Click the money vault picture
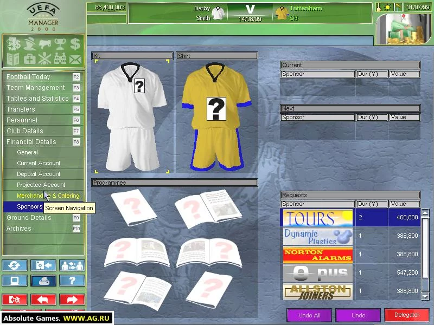 click(403, 29)
